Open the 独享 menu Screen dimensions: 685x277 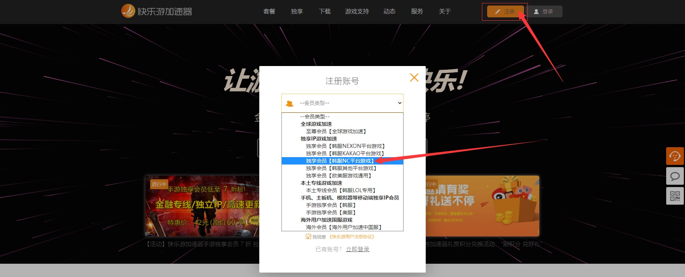click(x=297, y=11)
